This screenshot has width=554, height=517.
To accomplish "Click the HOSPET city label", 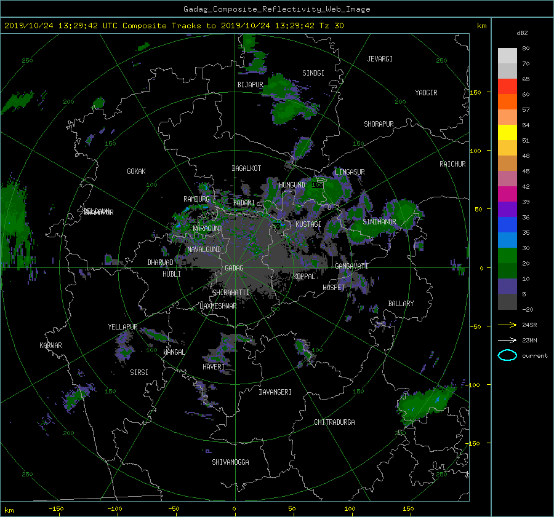I will point(334,288).
